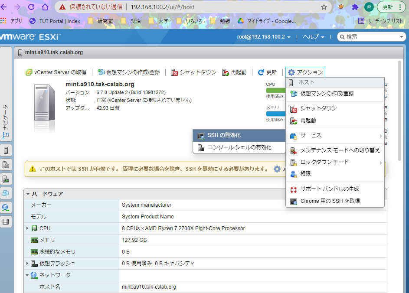
Task: Open the Manage view via server-gear sidebar icon
Action: click(6, 165)
